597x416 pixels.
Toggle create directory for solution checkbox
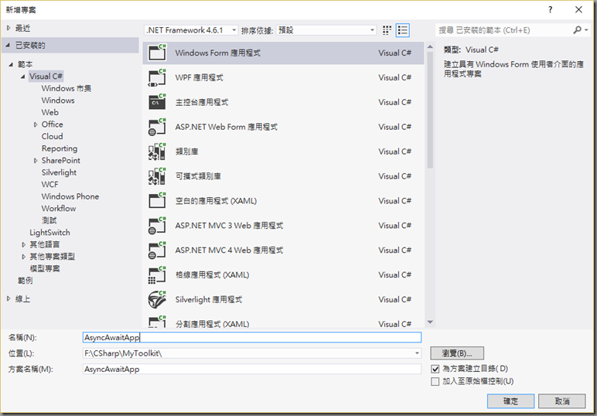[x=435, y=369]
